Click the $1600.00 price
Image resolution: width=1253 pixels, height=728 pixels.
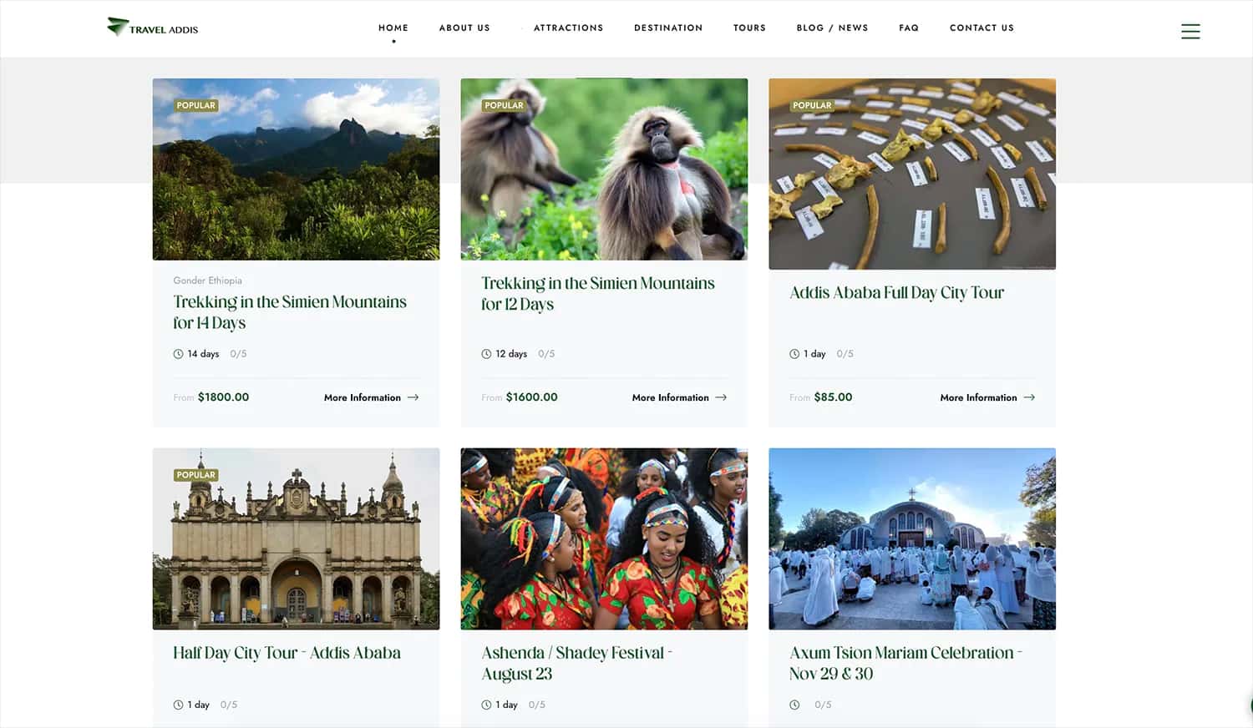(531, 397)
